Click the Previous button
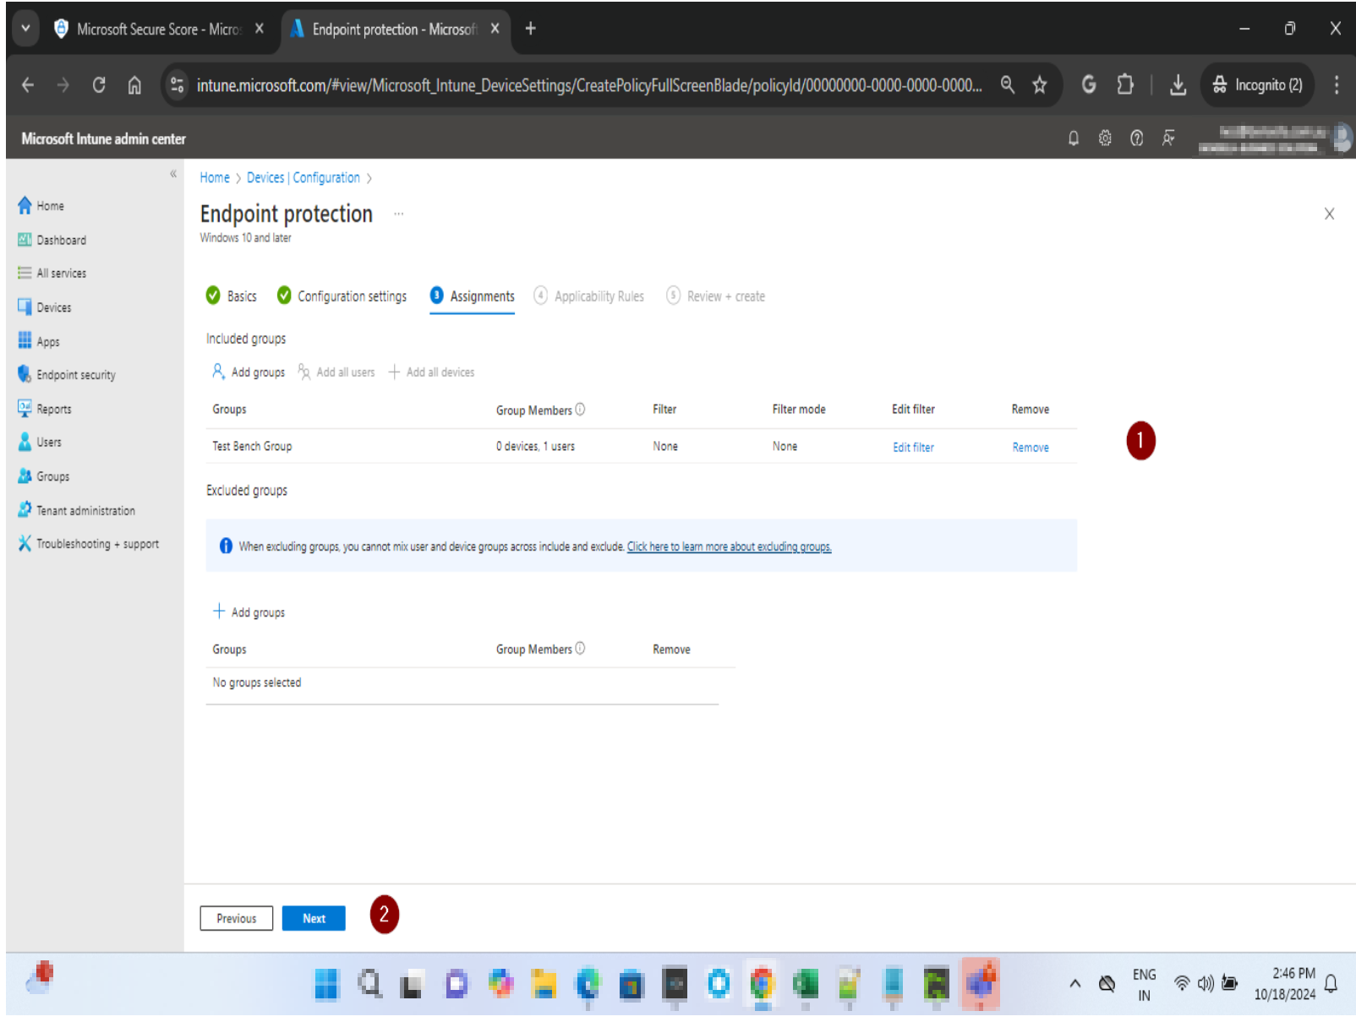The image size is (1356, 1022). click(x=236, y=918)
